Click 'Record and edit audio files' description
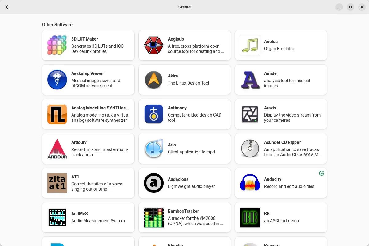This screenshot has width=369, height=246. pos(289,186)
